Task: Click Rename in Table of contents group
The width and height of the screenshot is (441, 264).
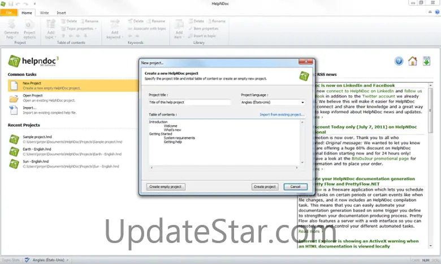Action: click(x=90, y=21)
